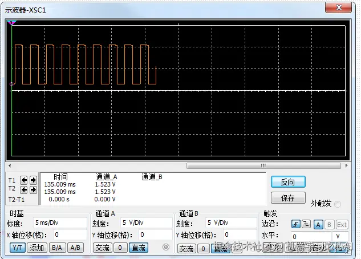Click the horizontal waveform scrollbar thumb
Viewport: 361px width, 259px height.
tap(263, 165)
